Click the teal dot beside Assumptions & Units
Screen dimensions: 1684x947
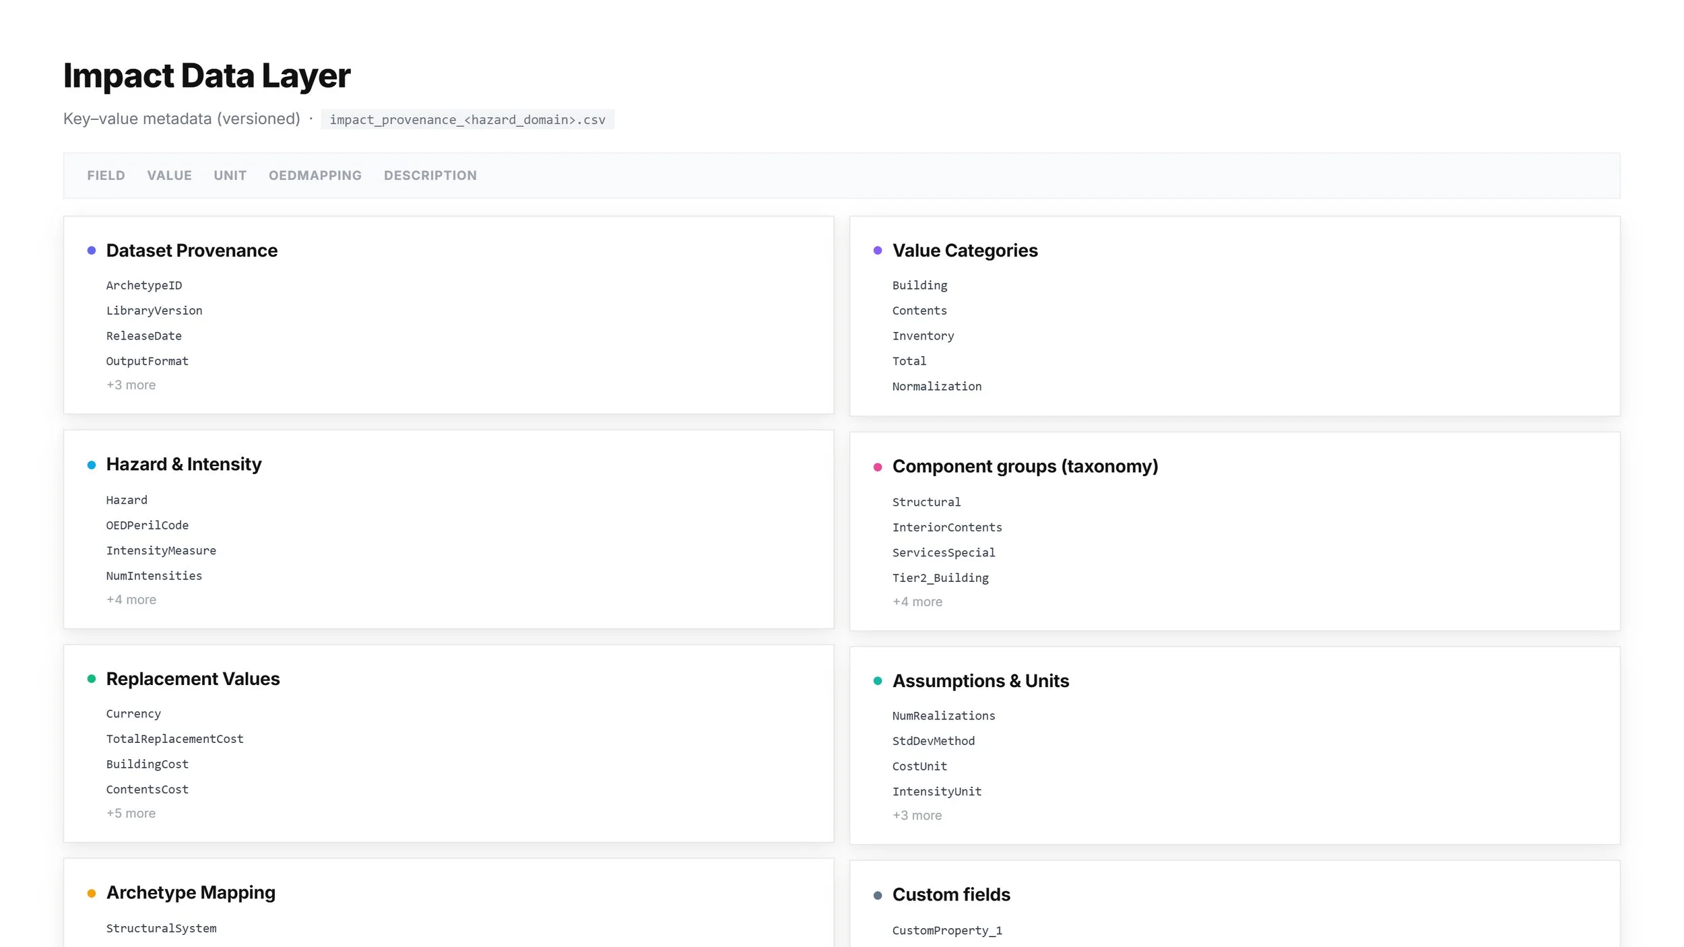coord(878,681)
